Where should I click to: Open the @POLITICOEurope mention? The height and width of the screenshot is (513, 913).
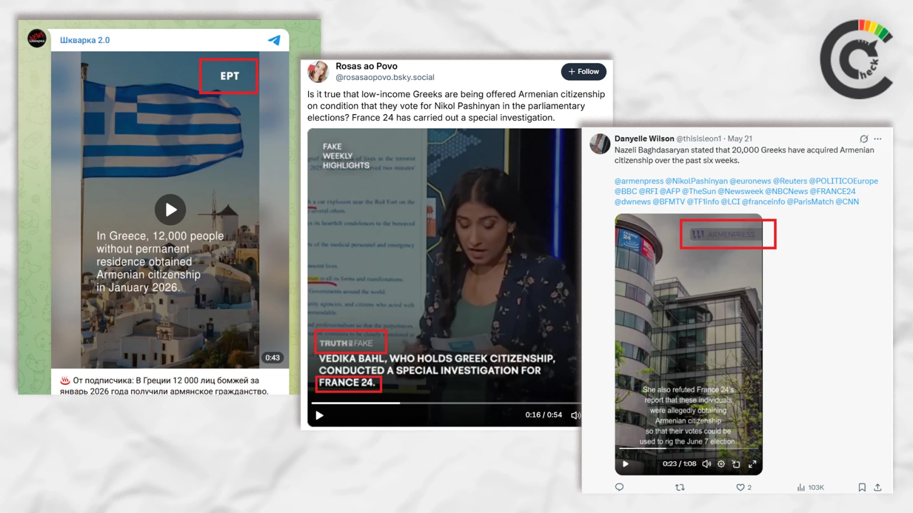843,181
